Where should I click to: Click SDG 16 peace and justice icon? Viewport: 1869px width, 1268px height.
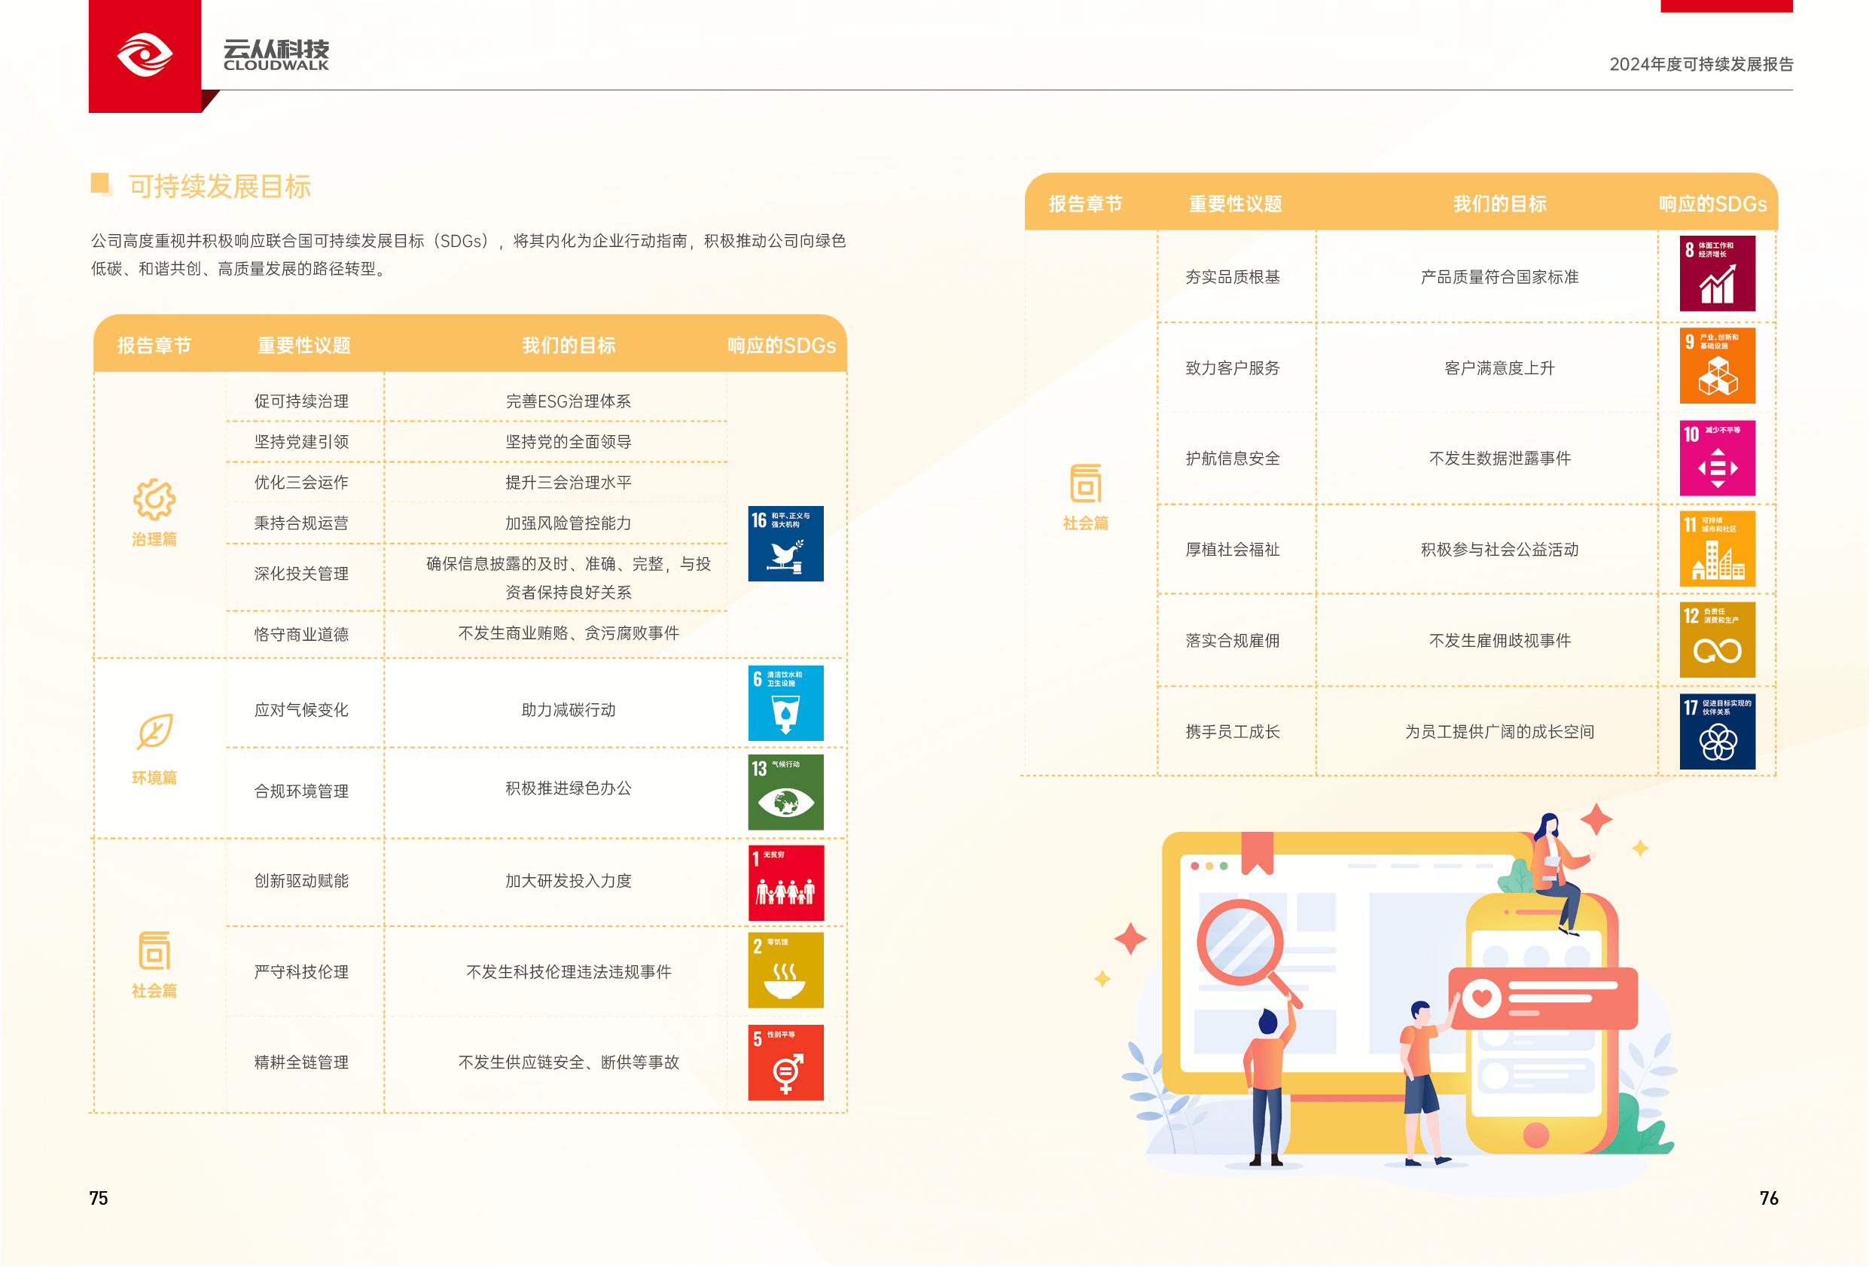[785, 544]
